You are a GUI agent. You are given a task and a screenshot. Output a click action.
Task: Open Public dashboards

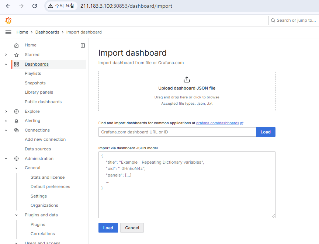point(43,102)
